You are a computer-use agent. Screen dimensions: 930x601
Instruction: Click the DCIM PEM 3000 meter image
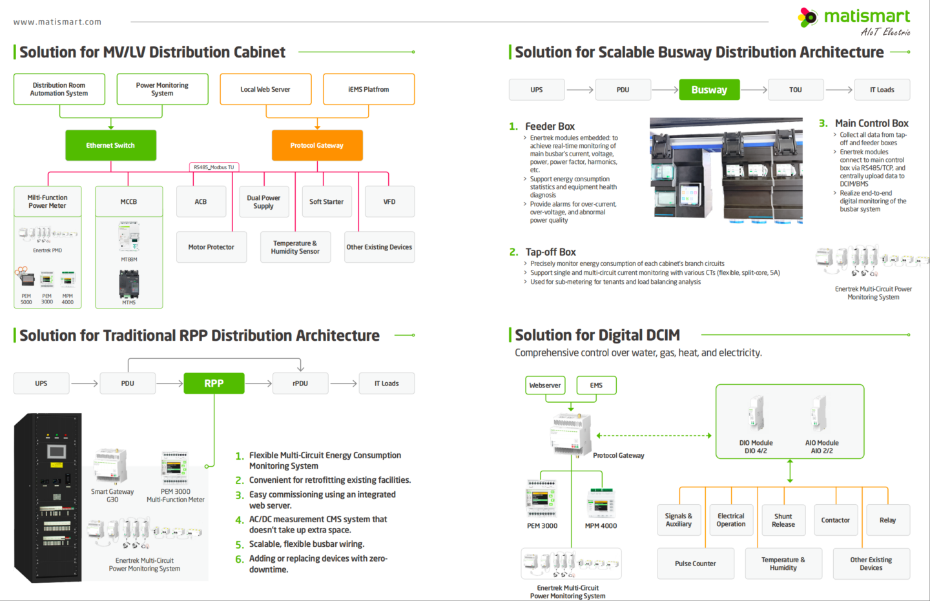click(x=542, y=499)
